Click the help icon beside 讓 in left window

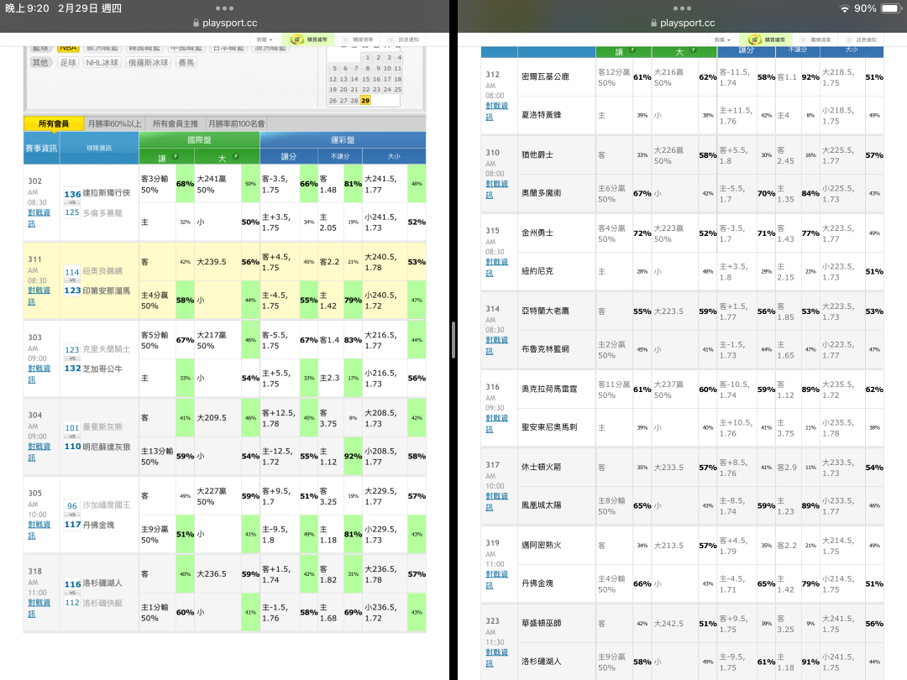click(176, 157)
